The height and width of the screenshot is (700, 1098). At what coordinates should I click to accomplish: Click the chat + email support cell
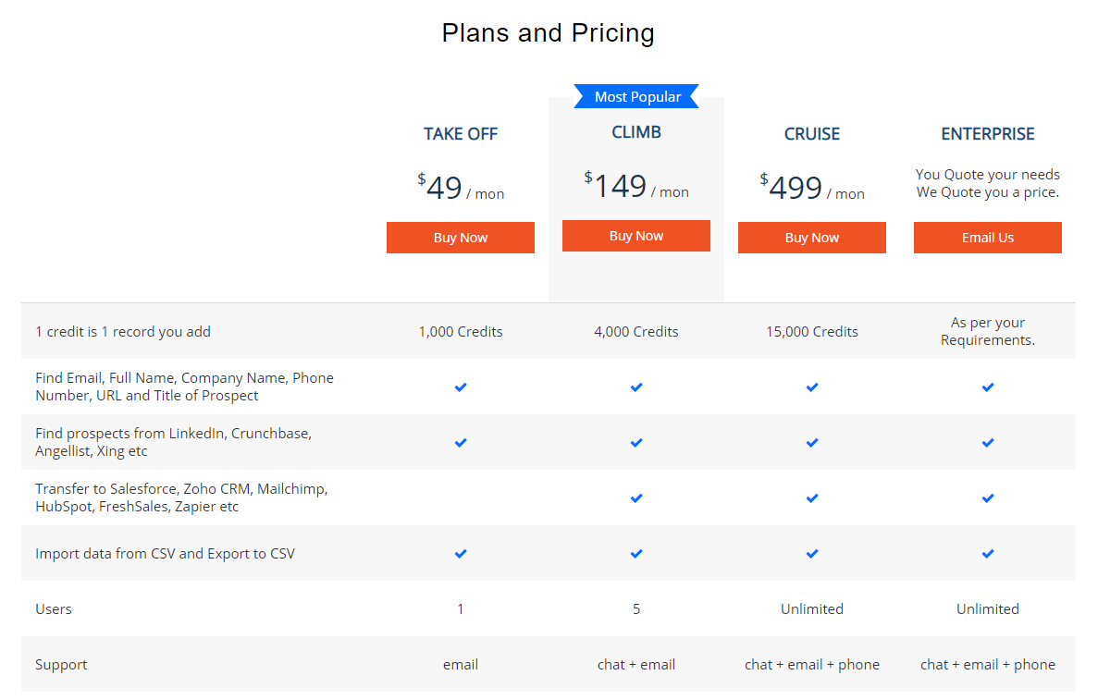click(x=635, y=664)
